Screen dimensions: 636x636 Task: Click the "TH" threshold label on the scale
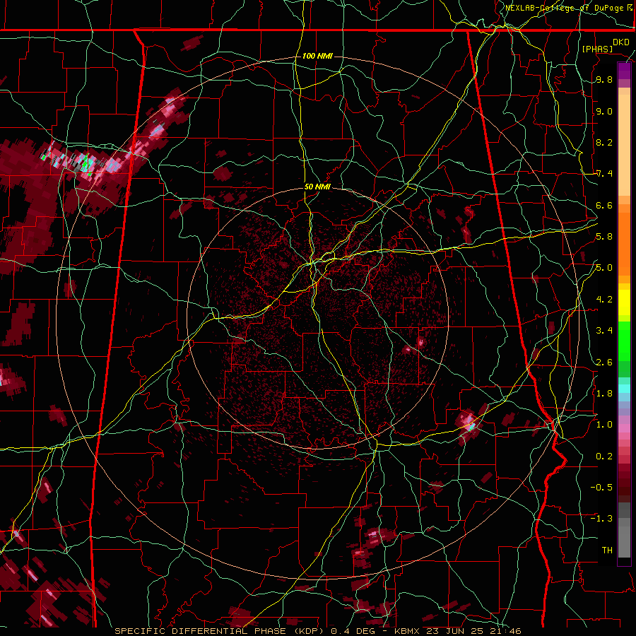tap(607, 550)
